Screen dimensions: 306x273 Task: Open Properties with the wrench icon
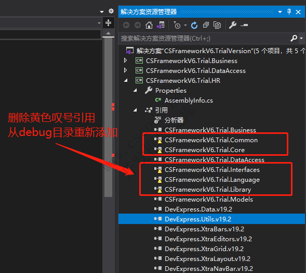pos(233,25)
